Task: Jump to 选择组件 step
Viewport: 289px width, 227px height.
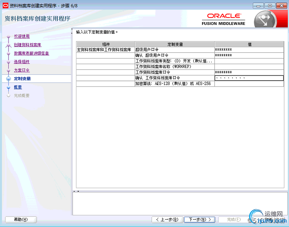Action: coord(22,62)
